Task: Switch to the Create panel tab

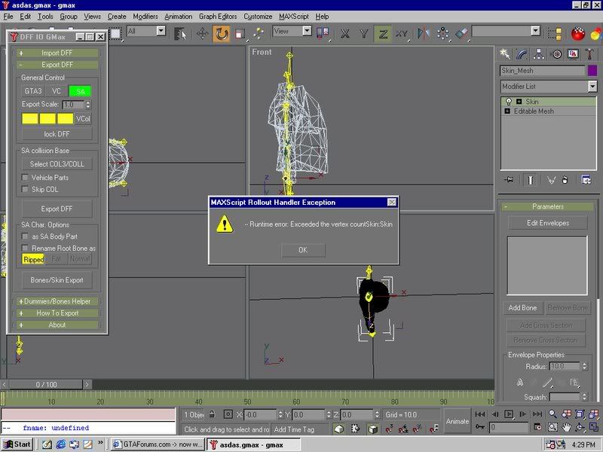Action: coord(506,53)
